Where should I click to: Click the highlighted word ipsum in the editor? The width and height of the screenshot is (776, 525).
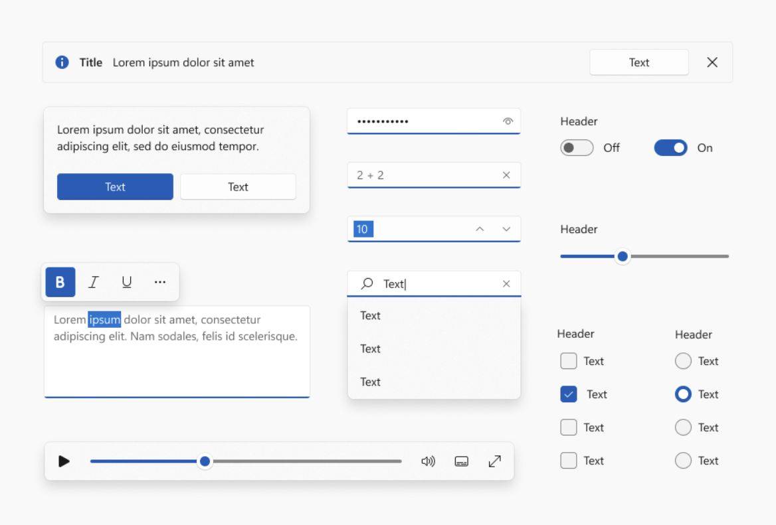(x=104, y=319)
